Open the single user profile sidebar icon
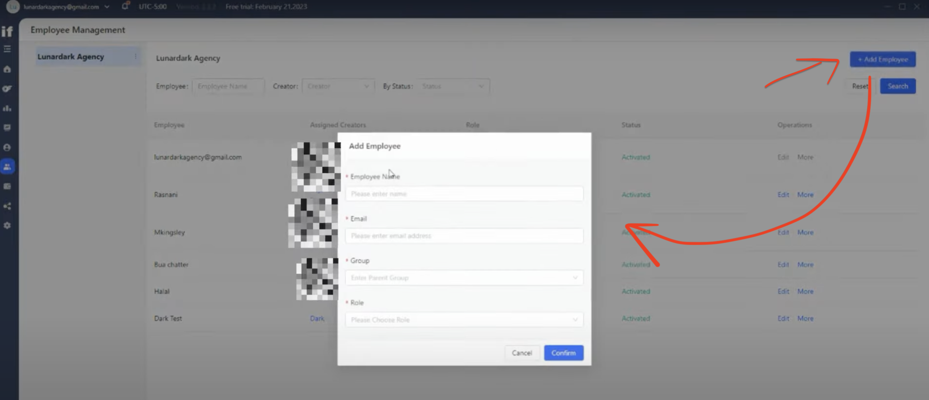The width and height of the screenshot is (929, 400). coord(7,147)
